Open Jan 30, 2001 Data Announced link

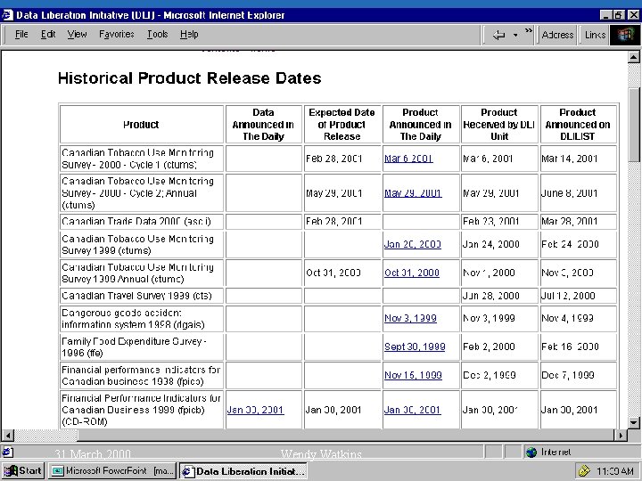click(255, 410)
